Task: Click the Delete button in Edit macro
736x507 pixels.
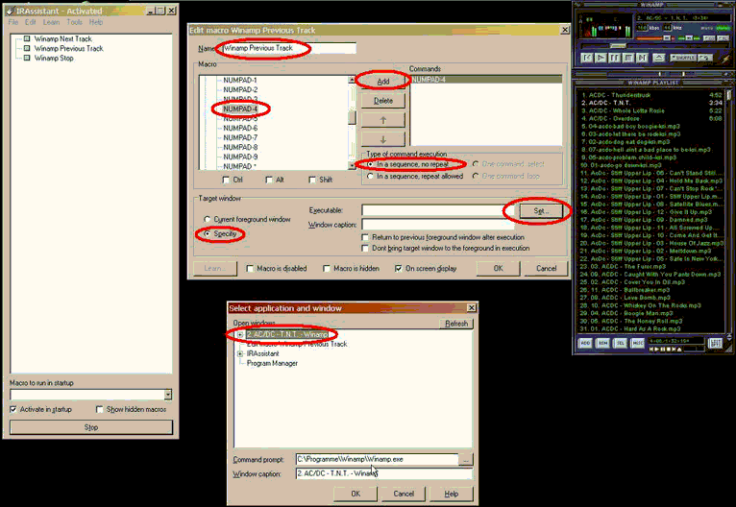Action: click(383, 100)
